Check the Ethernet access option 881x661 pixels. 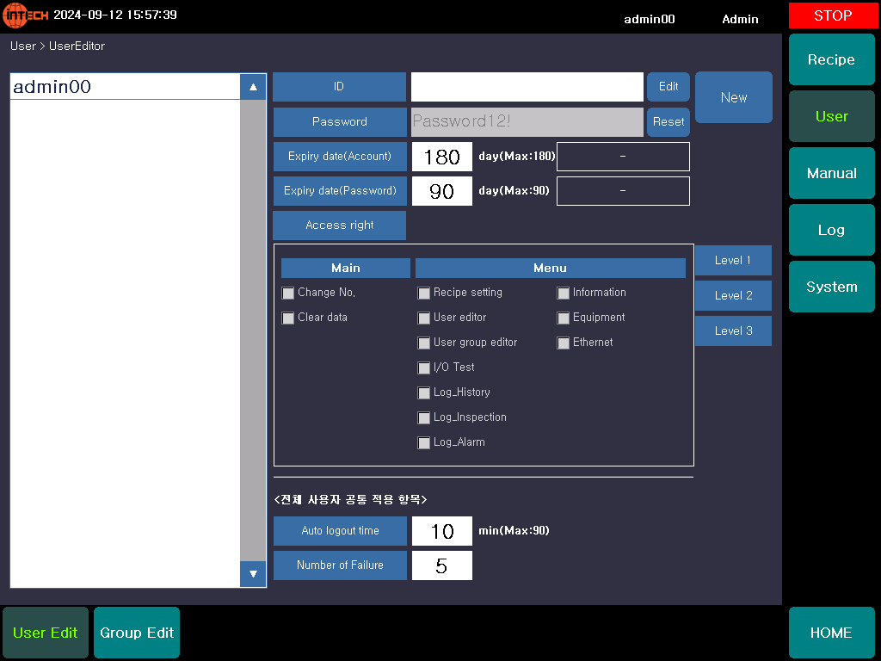coord(564,343)
